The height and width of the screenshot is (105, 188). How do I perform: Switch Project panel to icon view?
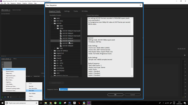8,97
